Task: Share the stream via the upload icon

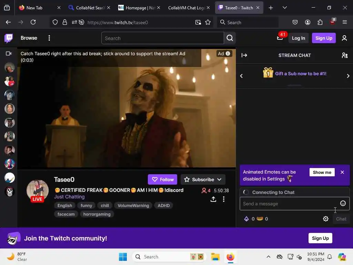Action: point(213,199)
